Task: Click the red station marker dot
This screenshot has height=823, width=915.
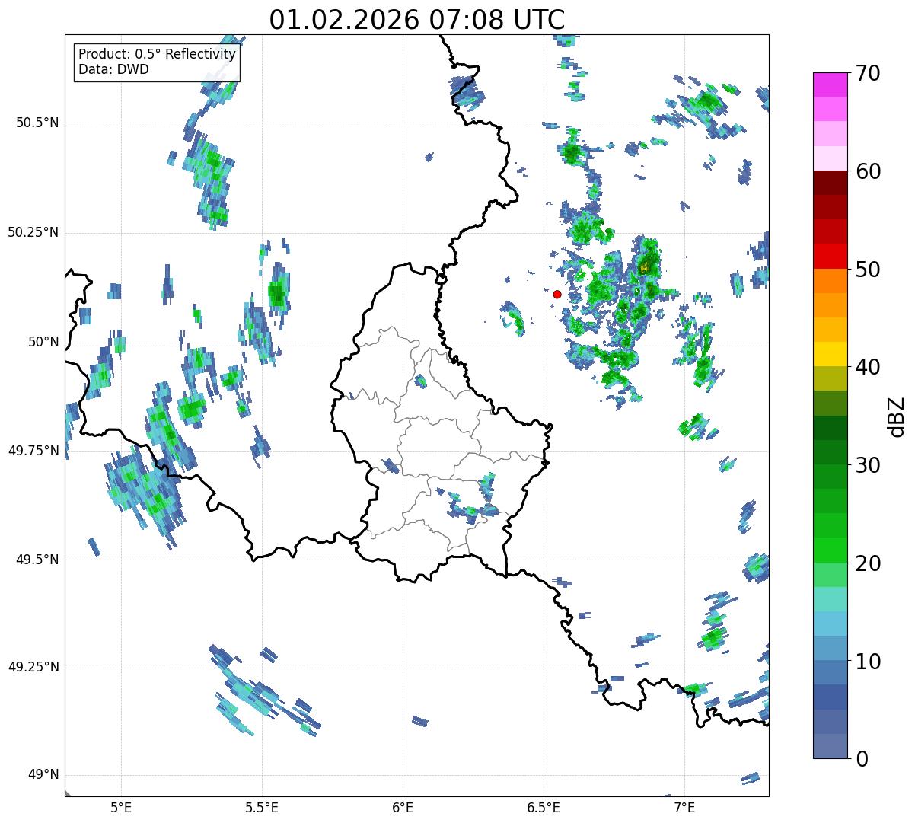Action: pos(557,294)
